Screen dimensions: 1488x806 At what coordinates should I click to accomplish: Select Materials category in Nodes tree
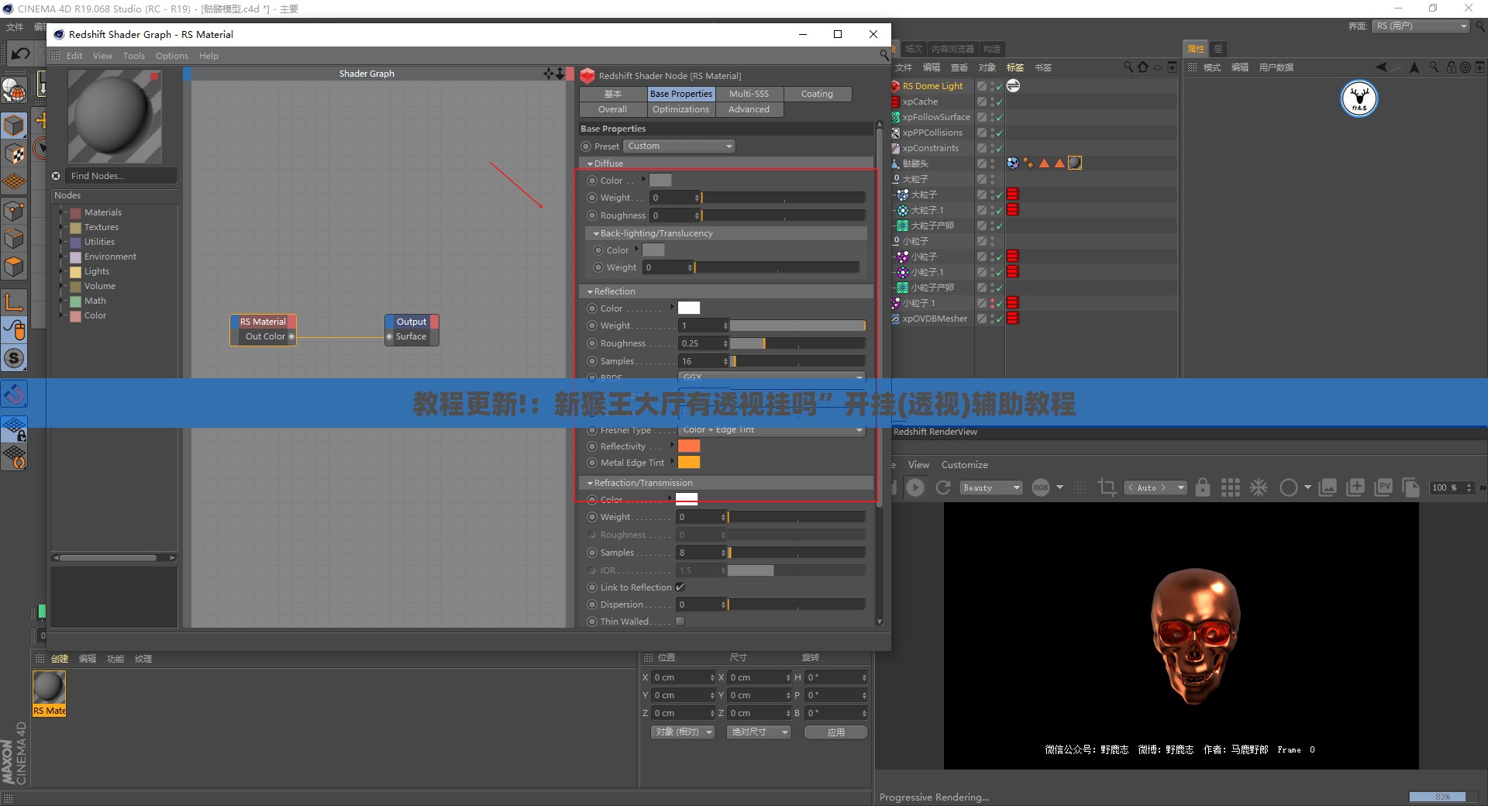[102, 212]
